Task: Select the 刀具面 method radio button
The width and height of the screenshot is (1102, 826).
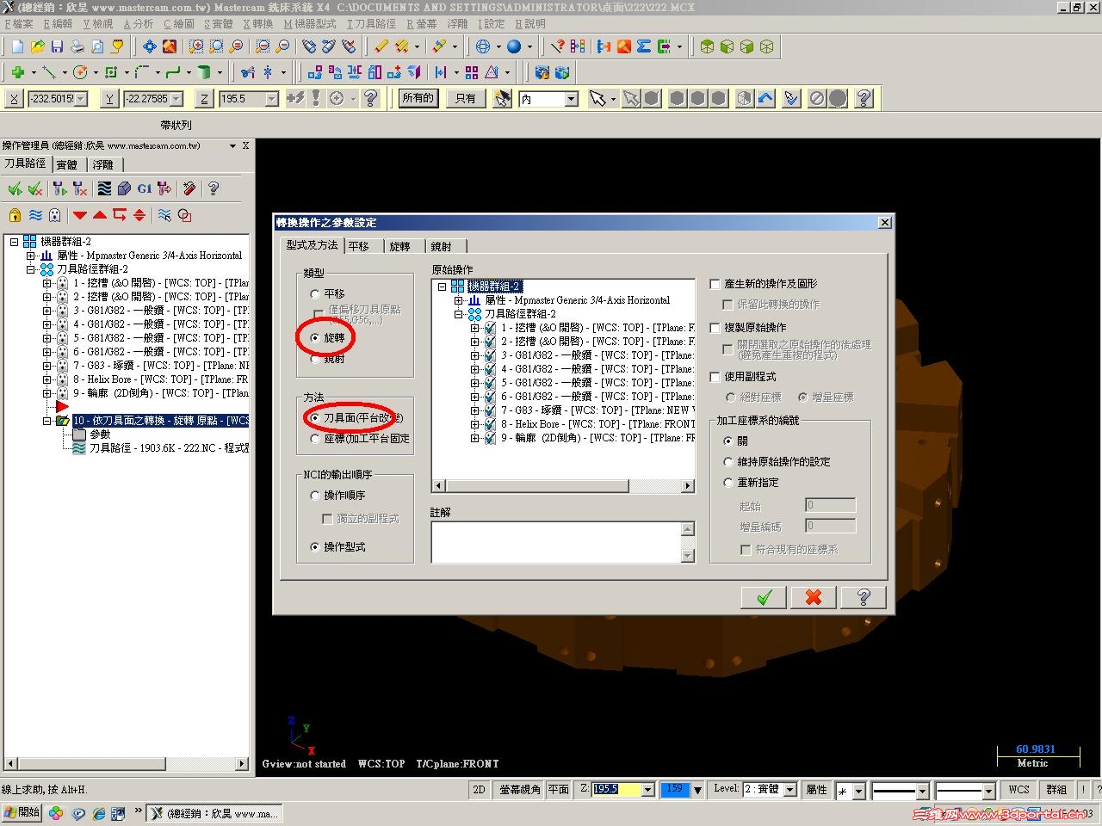Action: pyautogui.click(x=315, y=418)
